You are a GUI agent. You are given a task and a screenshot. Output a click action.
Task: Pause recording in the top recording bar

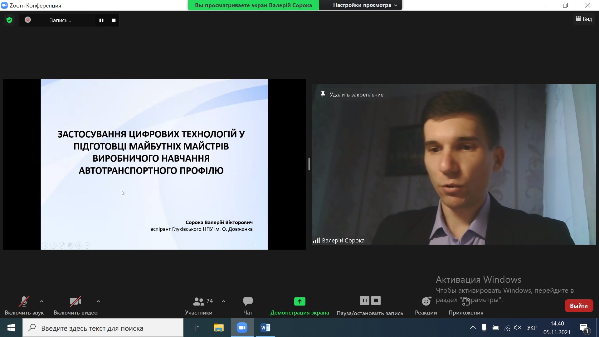(x=101, y=20)
